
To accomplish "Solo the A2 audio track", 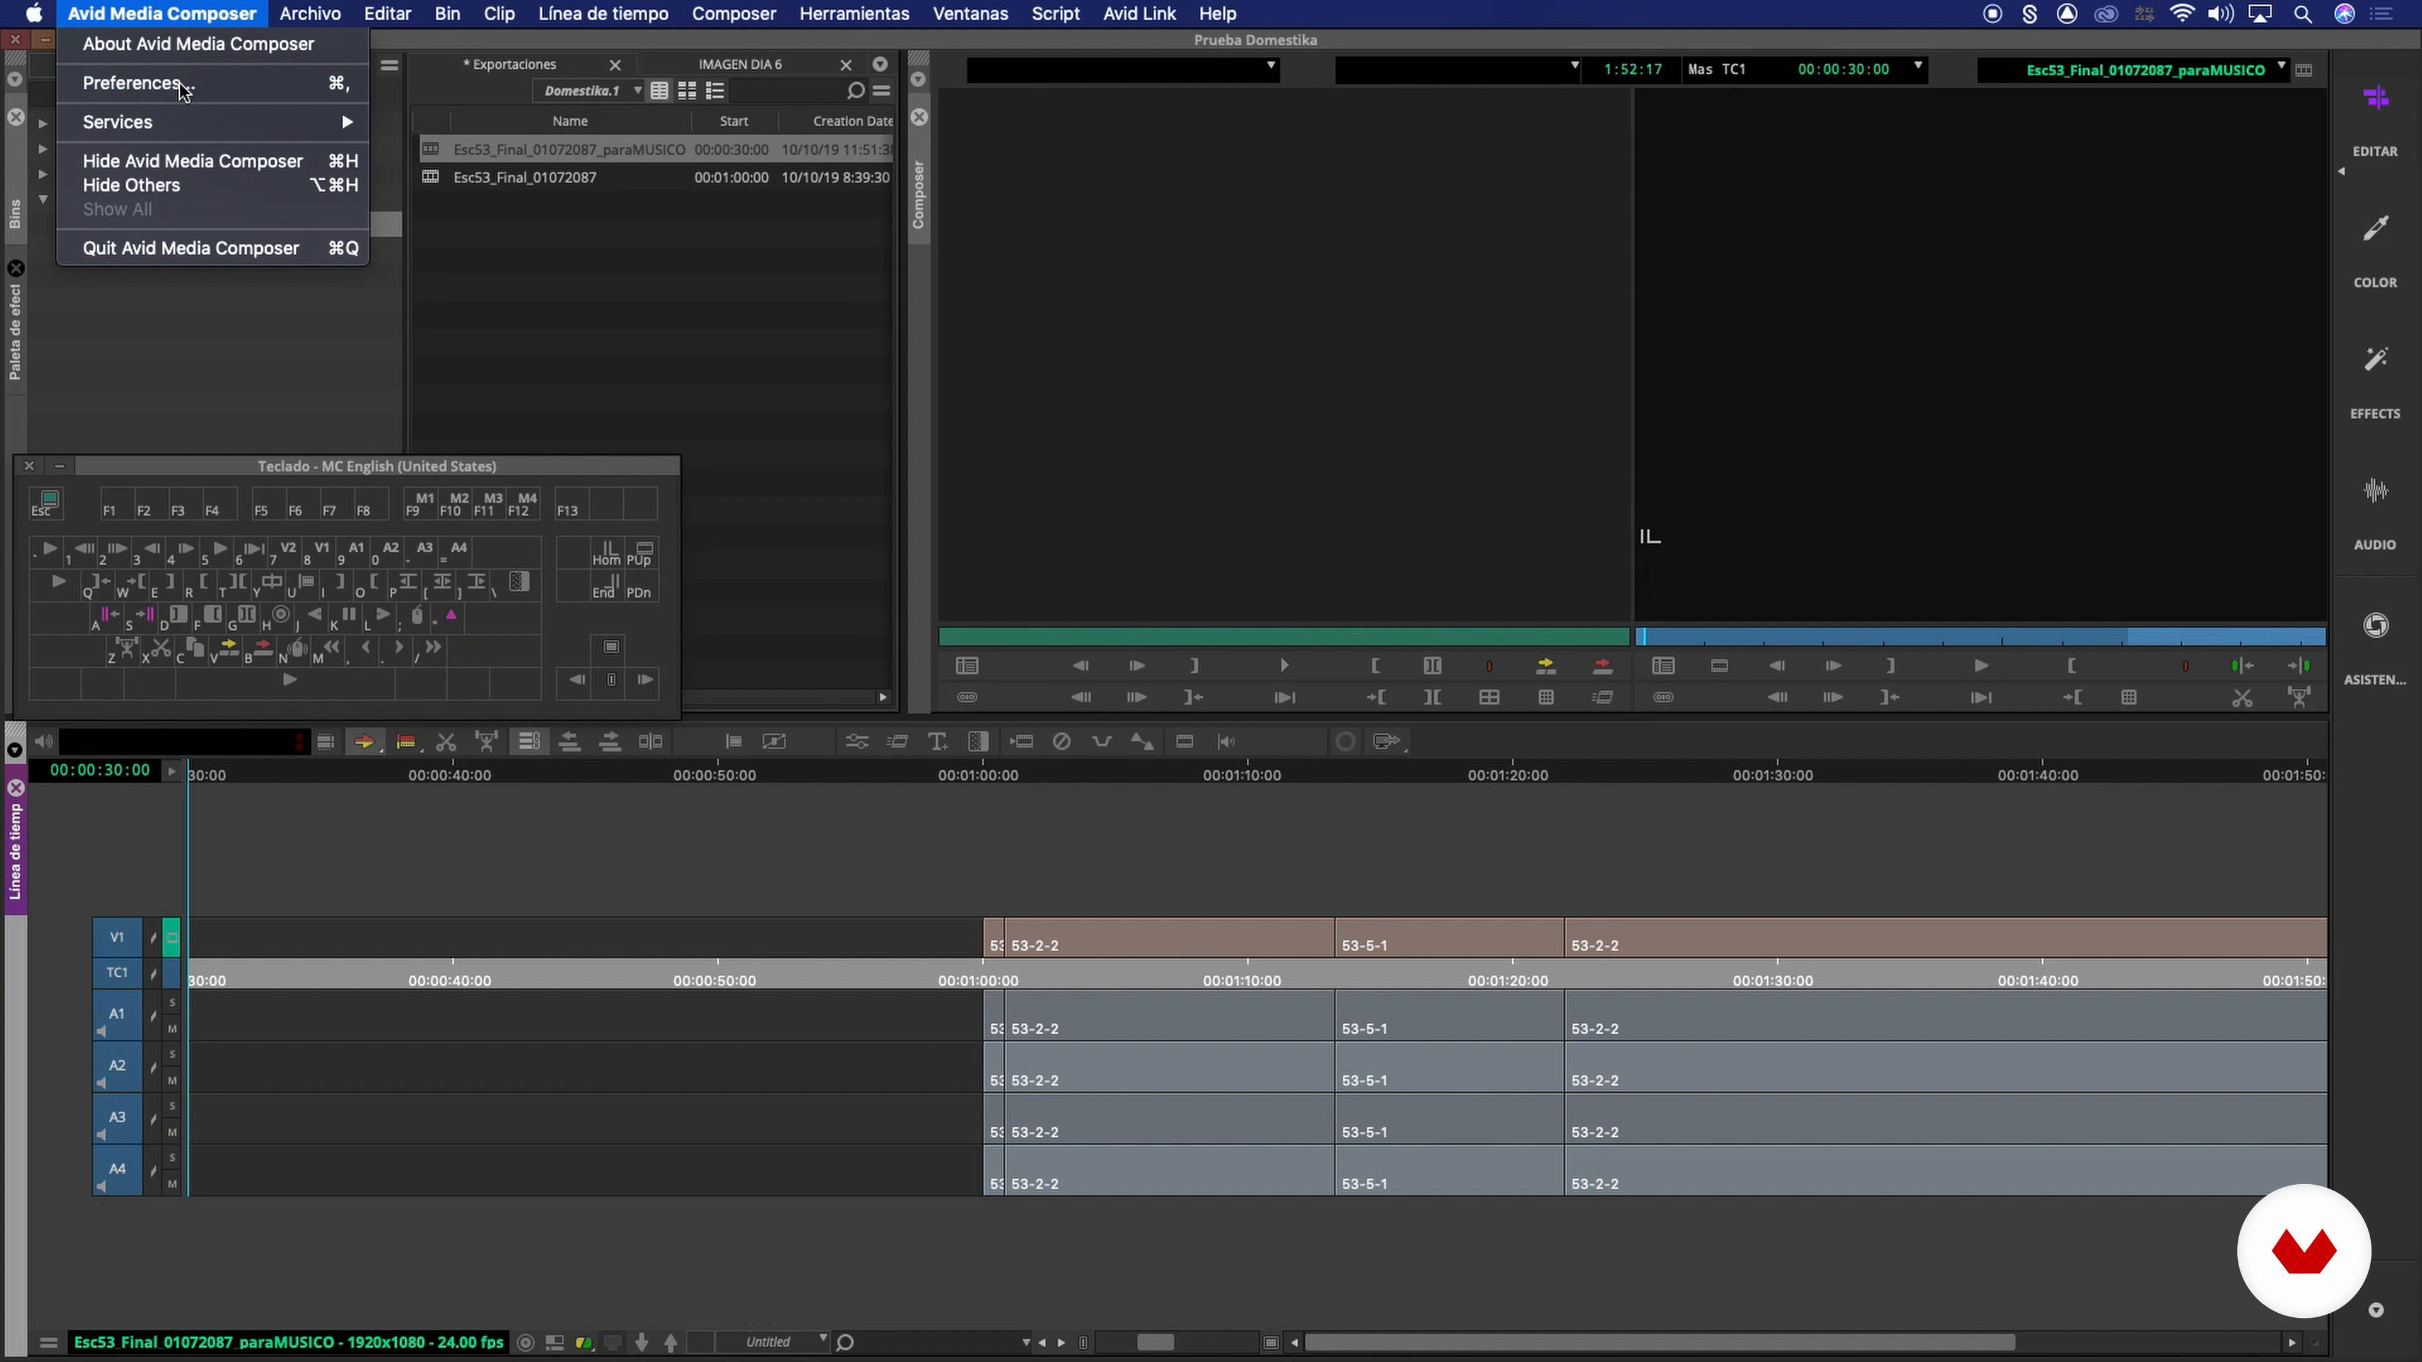I will coord(172,1055).
